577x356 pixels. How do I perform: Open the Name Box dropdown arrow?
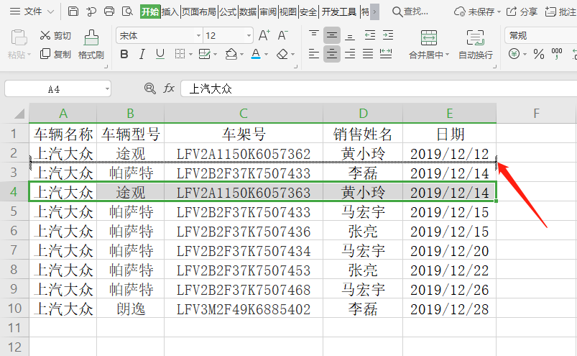107,88
